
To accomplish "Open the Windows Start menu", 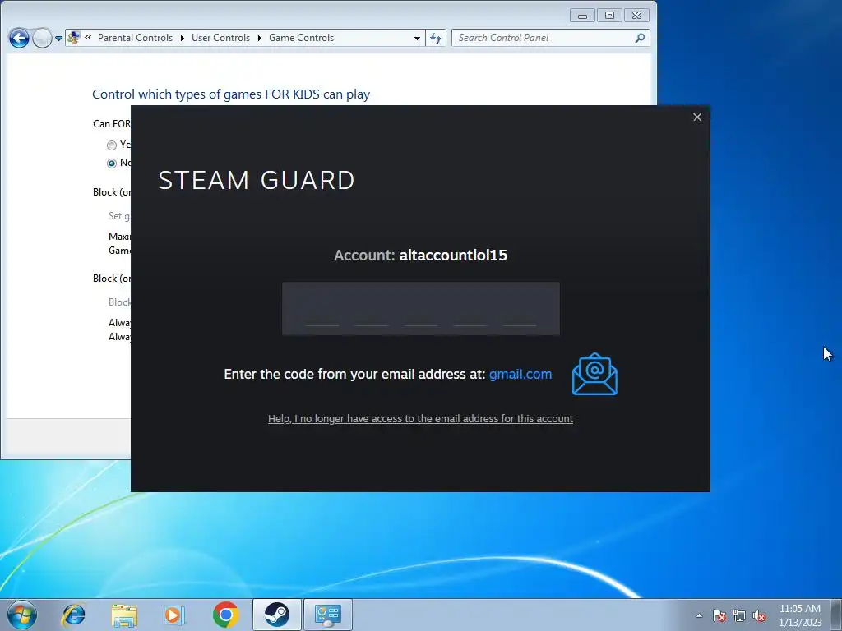I will pyautogui.click(x=22, y=615).
